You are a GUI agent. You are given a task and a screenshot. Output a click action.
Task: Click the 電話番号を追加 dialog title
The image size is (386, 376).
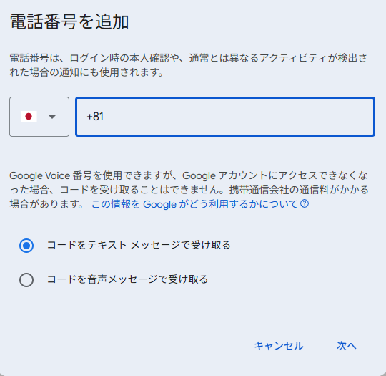point(69,22)
